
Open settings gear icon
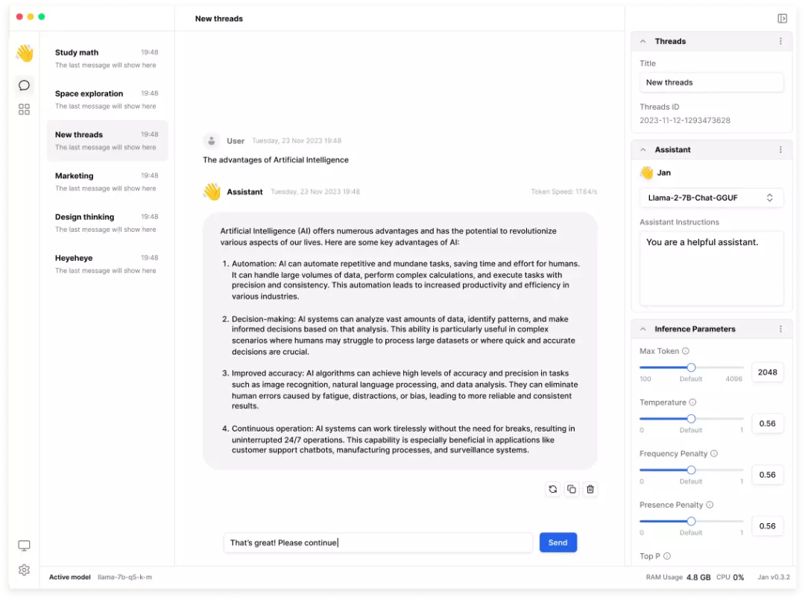pos(24,570)
